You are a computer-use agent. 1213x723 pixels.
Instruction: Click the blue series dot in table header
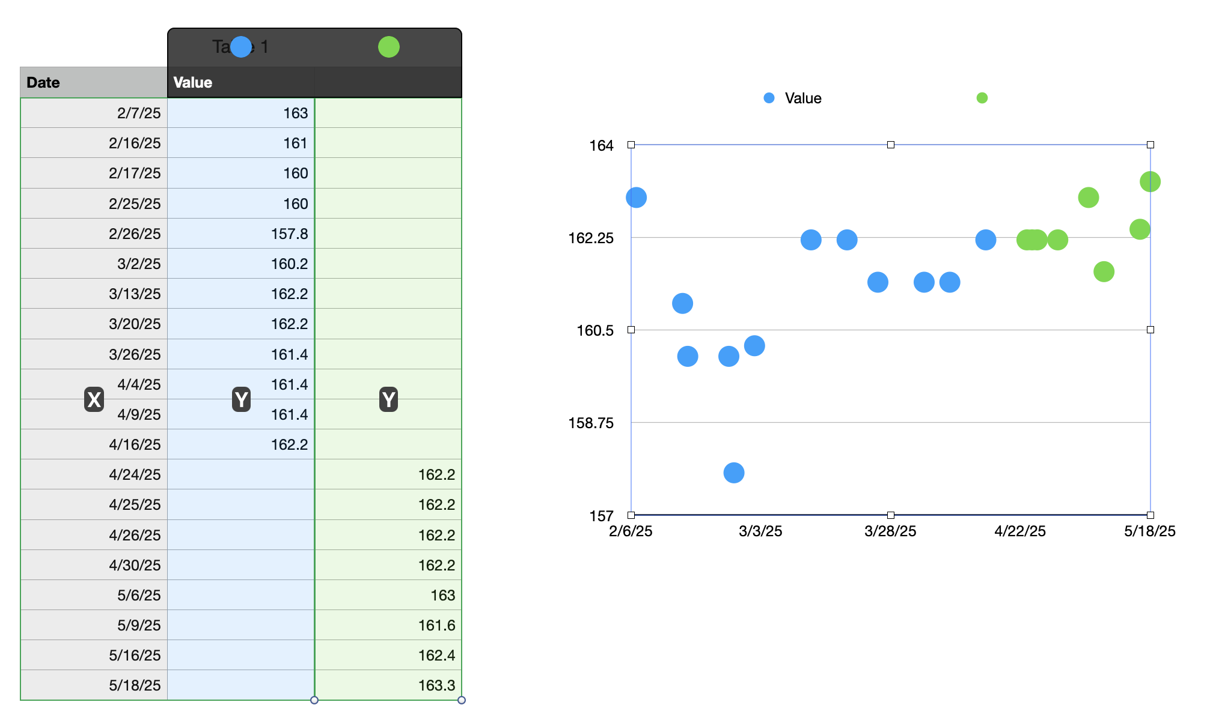(241, 47)
